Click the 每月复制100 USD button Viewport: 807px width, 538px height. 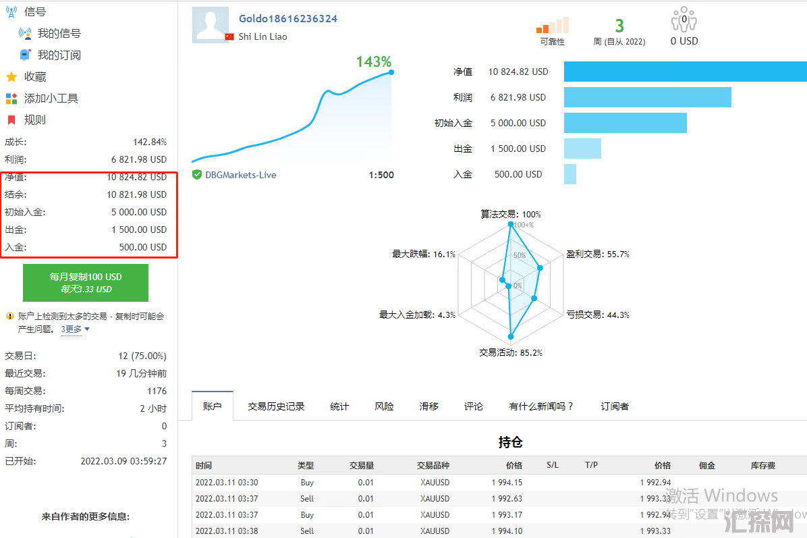pos(86,283)
